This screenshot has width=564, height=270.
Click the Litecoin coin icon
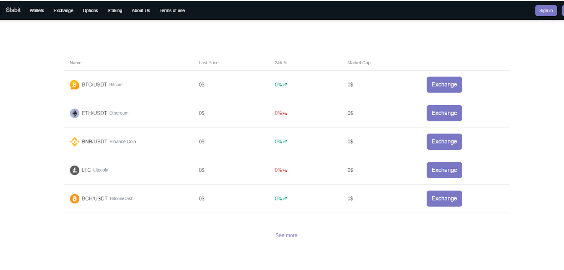click(x=74, y=170)
